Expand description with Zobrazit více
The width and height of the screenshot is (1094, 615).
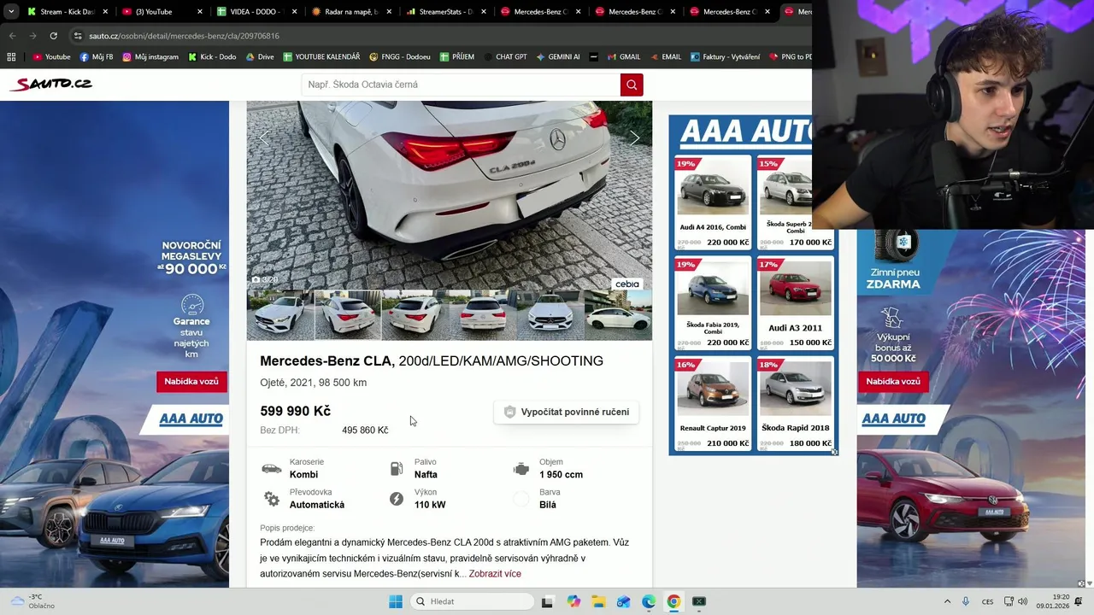click(x=495, y=574)
